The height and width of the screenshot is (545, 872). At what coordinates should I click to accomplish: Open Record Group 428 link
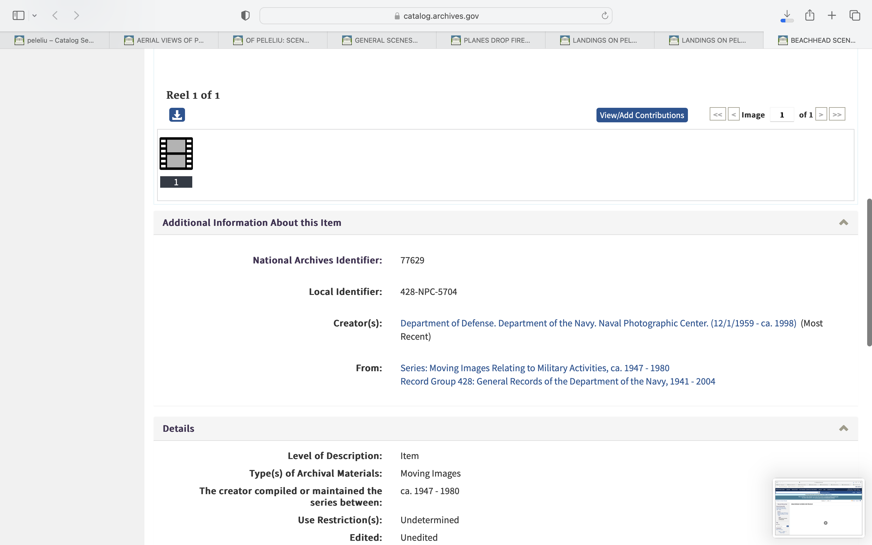tap(557, 381)
